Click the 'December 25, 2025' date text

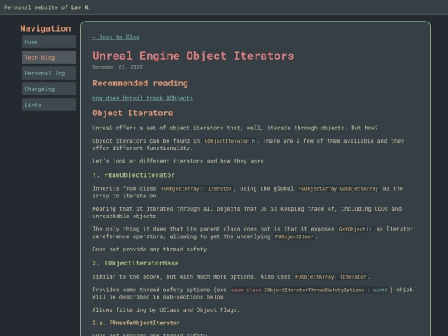click(x=117, y=67)
